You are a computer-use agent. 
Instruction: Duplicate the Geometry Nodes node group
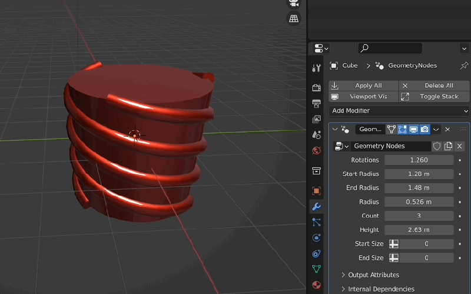[448, 146]
